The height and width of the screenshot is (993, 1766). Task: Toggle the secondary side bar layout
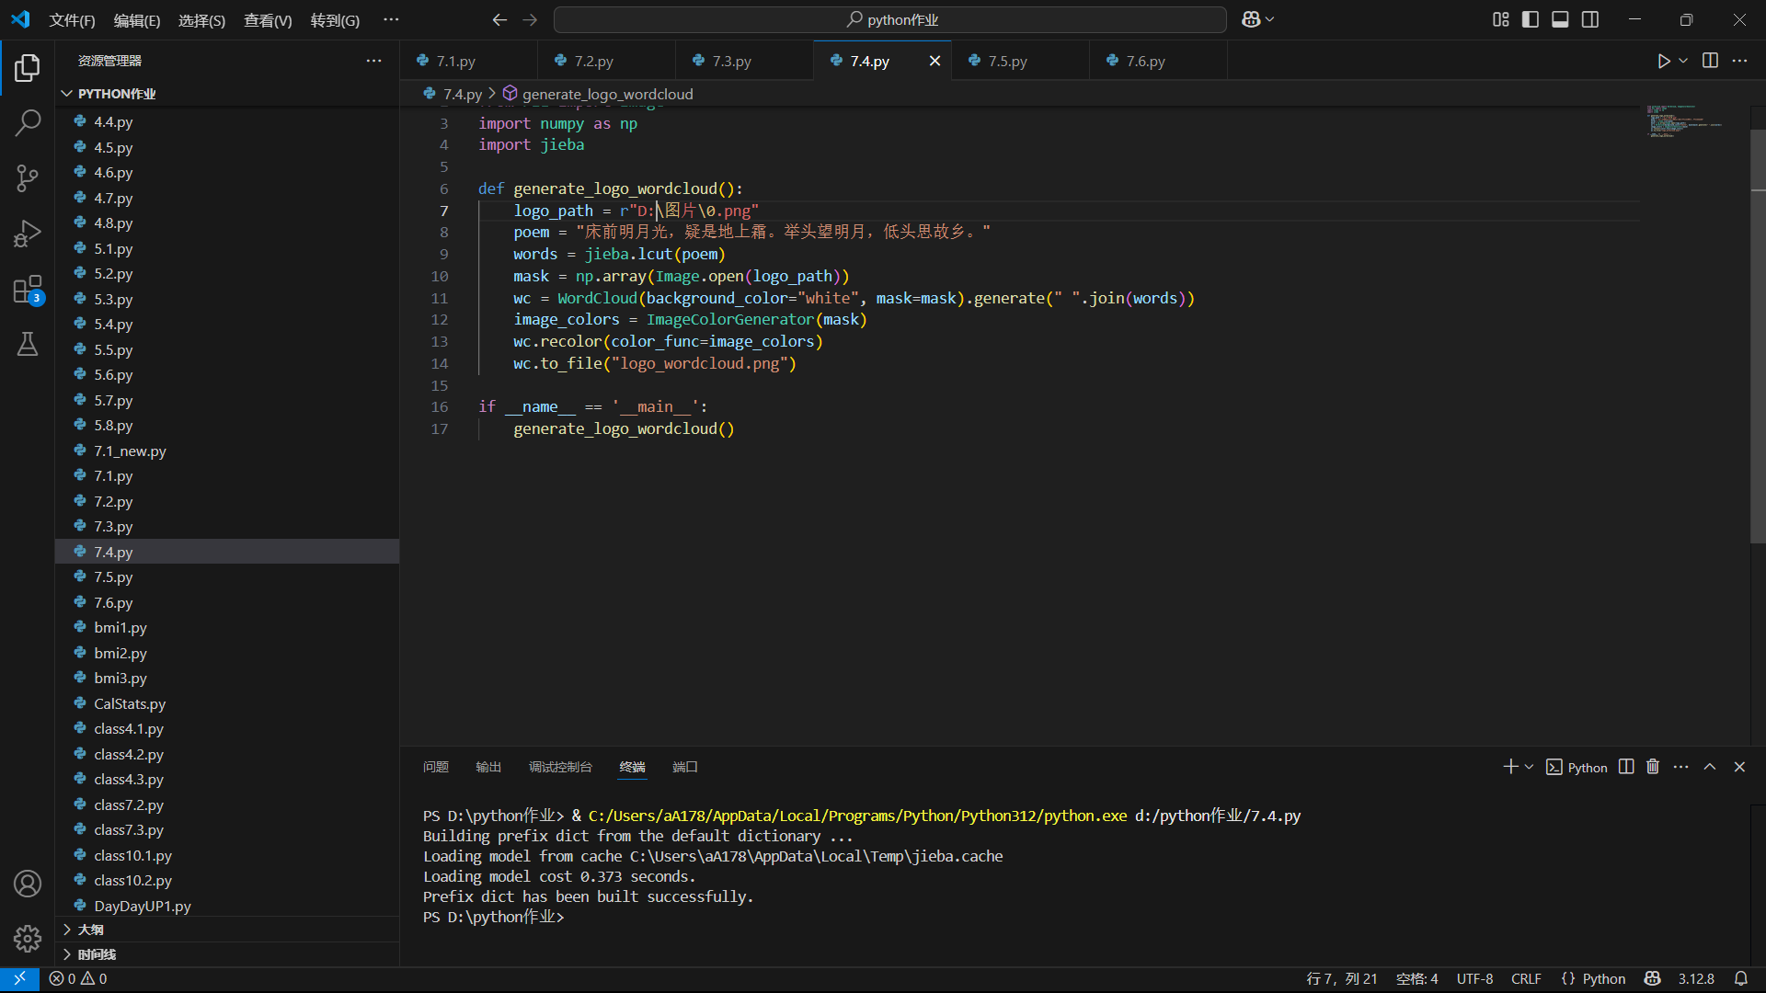click(1590, 19)
